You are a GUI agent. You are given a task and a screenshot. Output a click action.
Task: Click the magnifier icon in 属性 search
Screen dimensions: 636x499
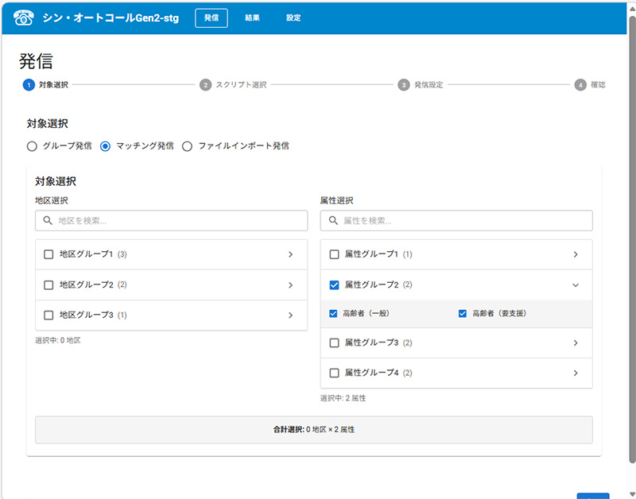[x=333, y=221]
